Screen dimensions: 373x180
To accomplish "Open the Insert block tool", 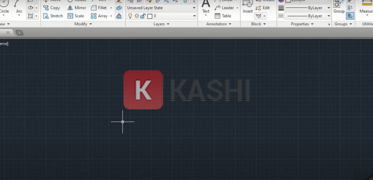I will (x=248, y=7).
